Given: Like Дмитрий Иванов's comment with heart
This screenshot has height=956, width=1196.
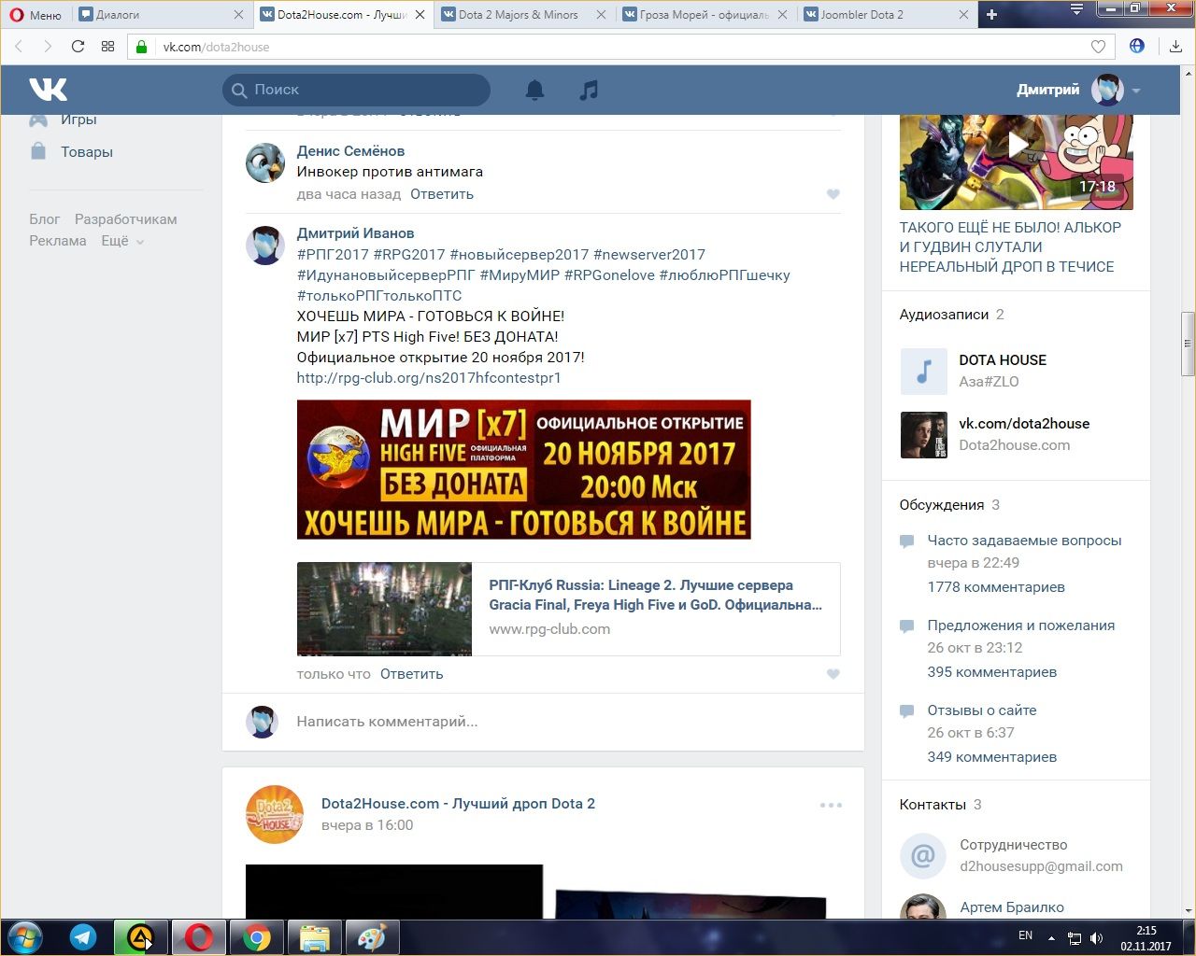Looking at the screenshot, I should click(833, 674).
